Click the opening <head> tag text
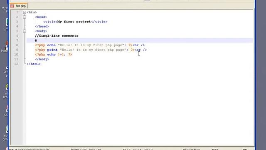The image size is (266, 150). [41, 17]
